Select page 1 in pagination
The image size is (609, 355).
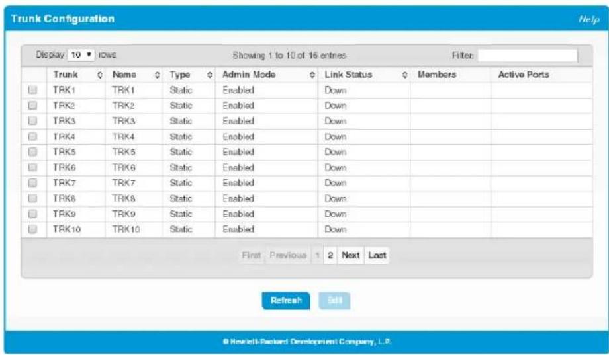pos(317,255)
